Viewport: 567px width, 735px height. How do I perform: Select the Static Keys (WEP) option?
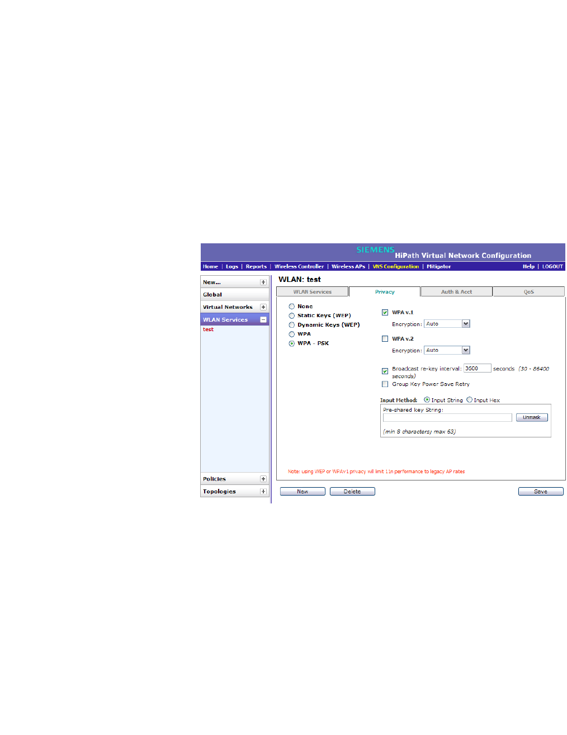pos(292,316)
